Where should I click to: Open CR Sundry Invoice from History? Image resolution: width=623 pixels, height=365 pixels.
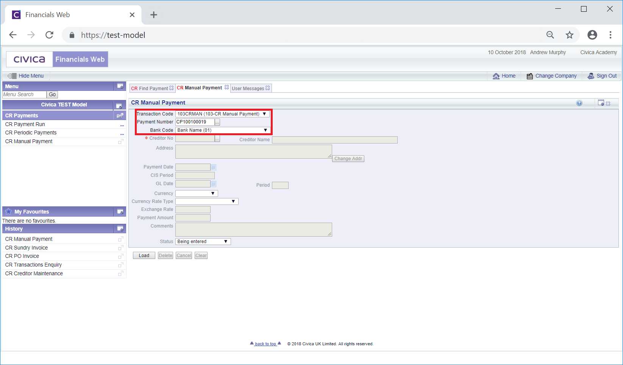[27, 248]
